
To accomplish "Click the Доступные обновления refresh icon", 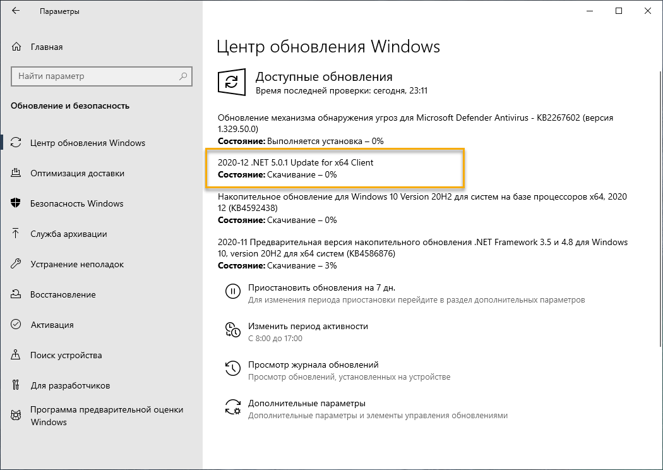I will pos(232,82).
